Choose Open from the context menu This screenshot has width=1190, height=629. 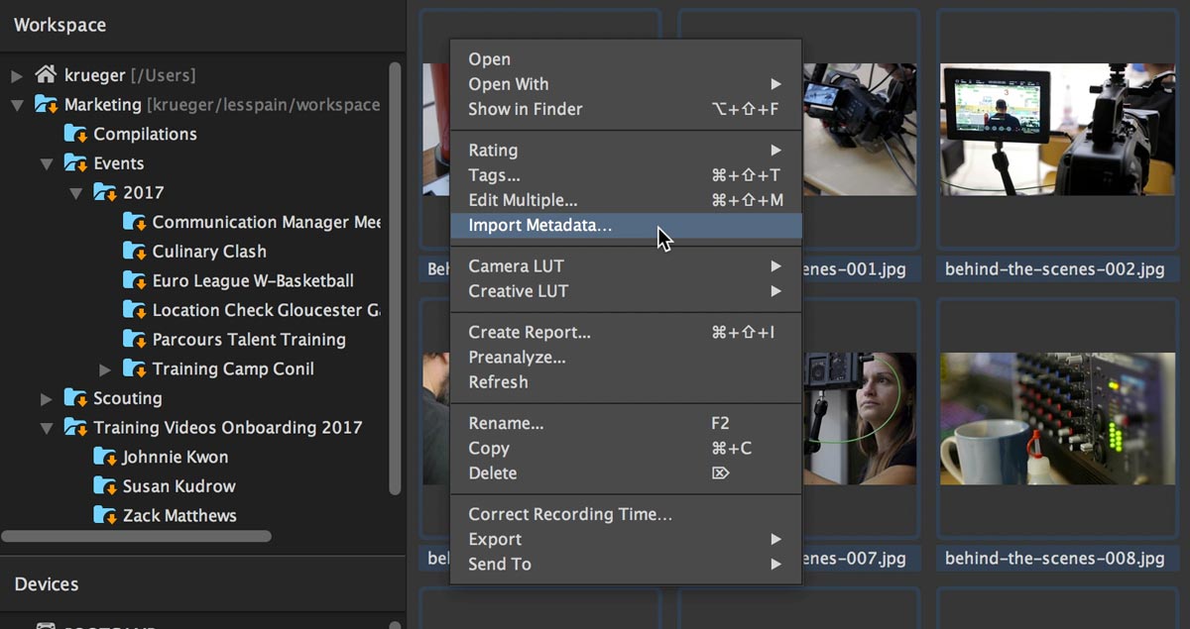626,59
